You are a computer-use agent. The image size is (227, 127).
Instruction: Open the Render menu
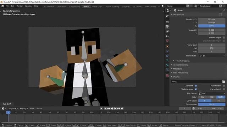coord(20,6)
